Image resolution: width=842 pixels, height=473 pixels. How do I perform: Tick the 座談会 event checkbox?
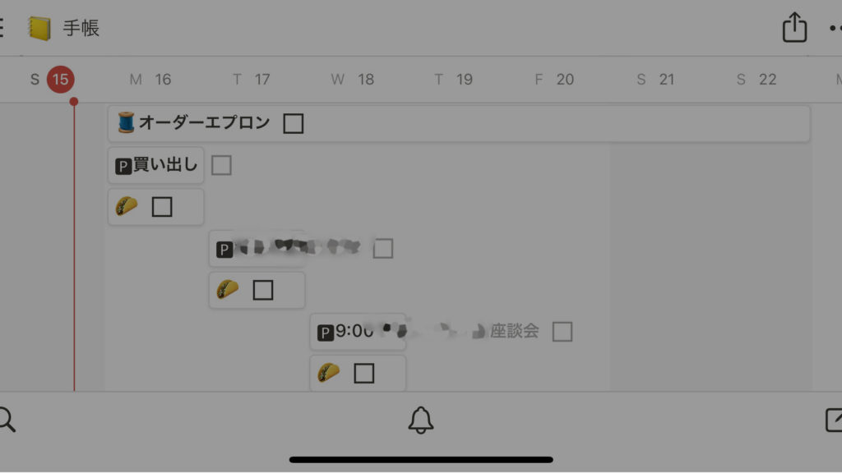click(562, 332)
